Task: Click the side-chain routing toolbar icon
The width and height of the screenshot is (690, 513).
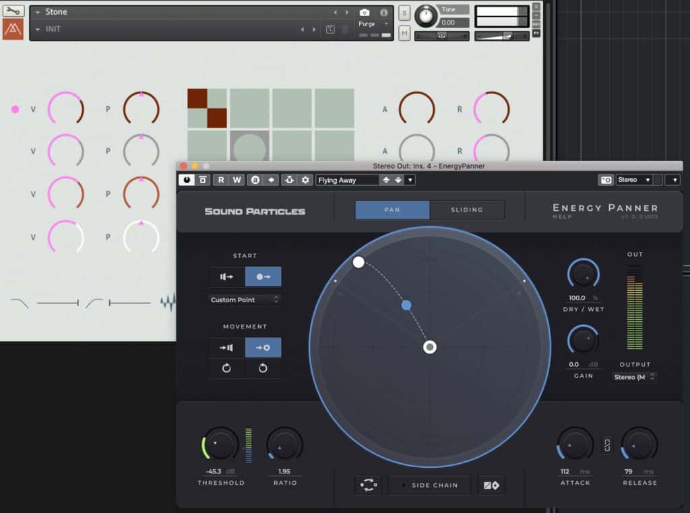Action: pos(289,180)
